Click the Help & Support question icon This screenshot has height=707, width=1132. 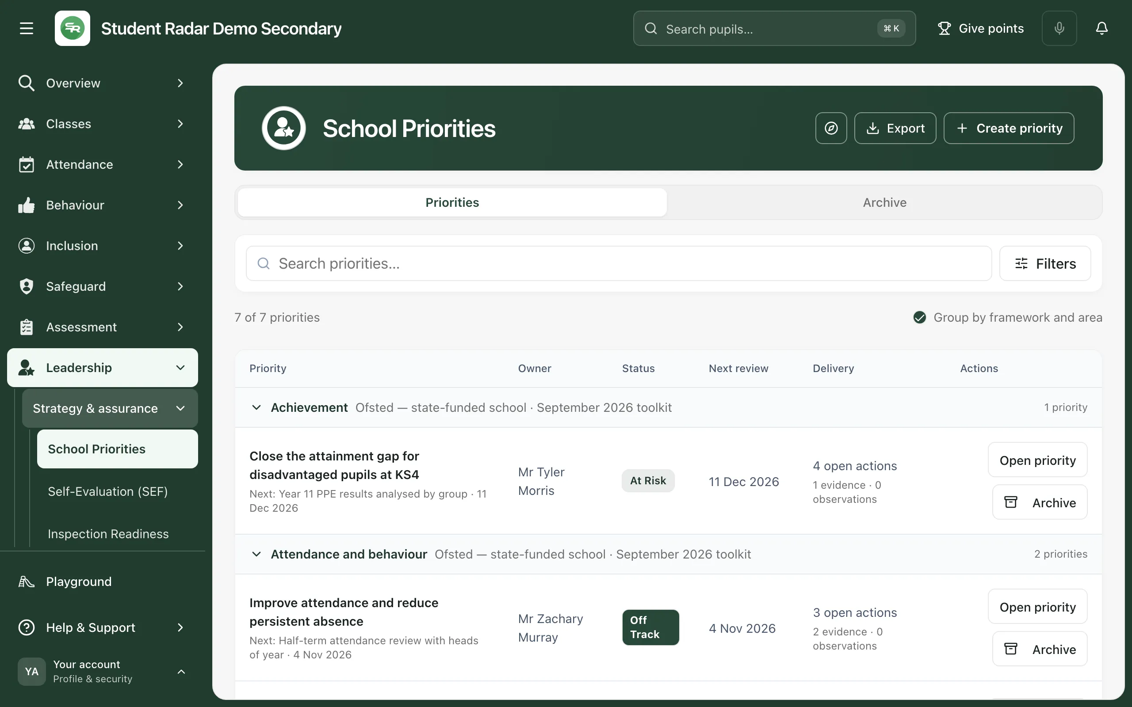pos(26,627)
